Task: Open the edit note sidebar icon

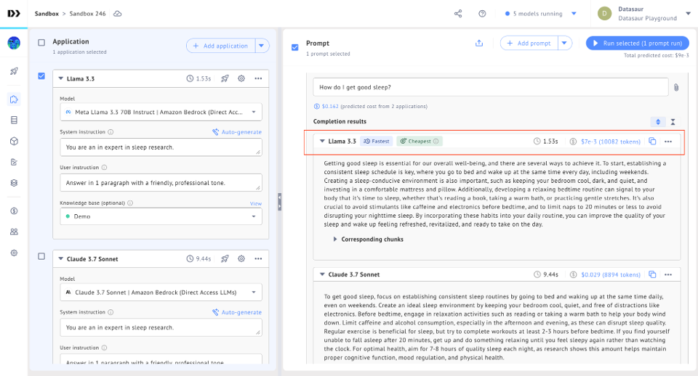Action: point(14,162)
